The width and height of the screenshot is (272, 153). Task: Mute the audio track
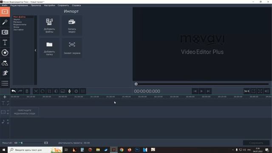8,120
